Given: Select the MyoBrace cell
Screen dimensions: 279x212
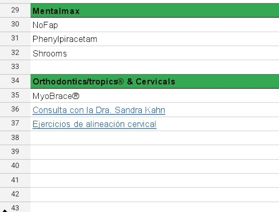Looking at the screenshot, I should tap(155, 95).
